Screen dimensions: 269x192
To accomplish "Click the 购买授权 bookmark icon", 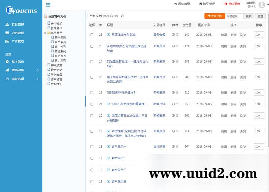I will pyautogui.click(x=200, y=4).
